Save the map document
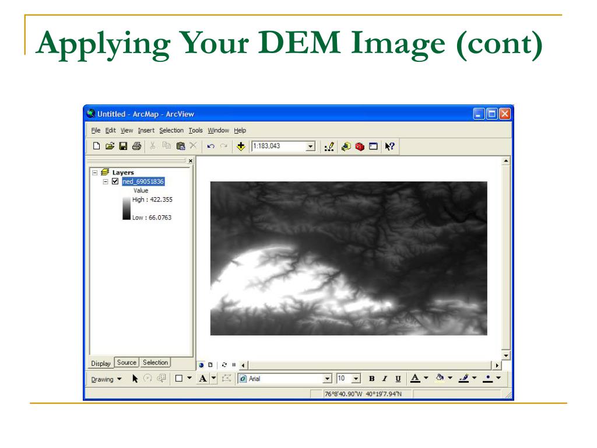The width and height of the screenshot is (597, 448). pyautogui.click(x=123, y=146)
